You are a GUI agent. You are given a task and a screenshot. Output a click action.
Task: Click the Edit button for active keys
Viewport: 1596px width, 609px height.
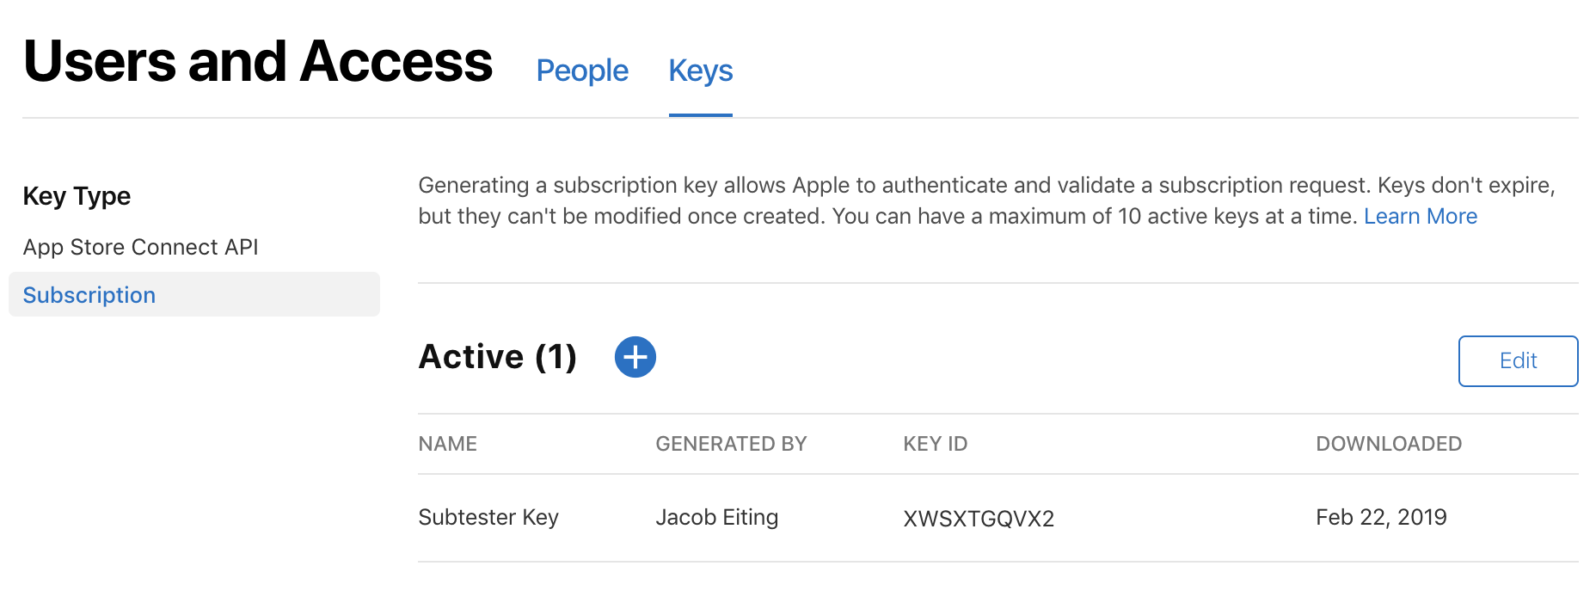(x=1518, y=361)
